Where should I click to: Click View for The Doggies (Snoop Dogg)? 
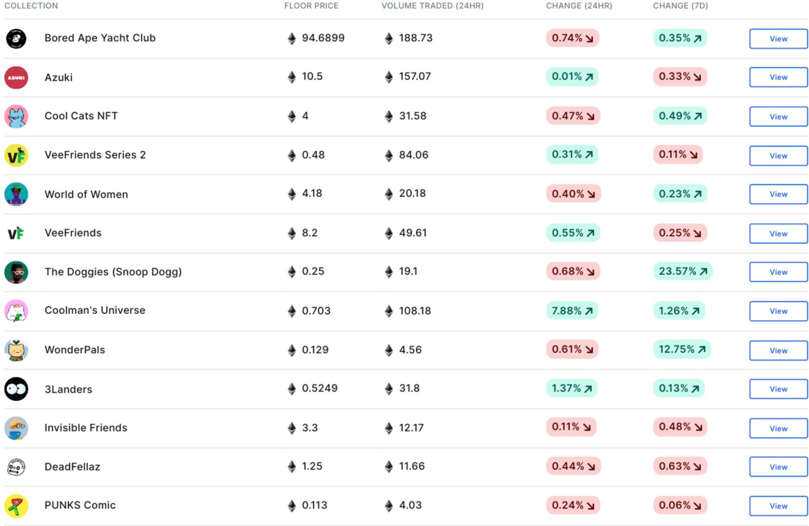pos(778,272)
